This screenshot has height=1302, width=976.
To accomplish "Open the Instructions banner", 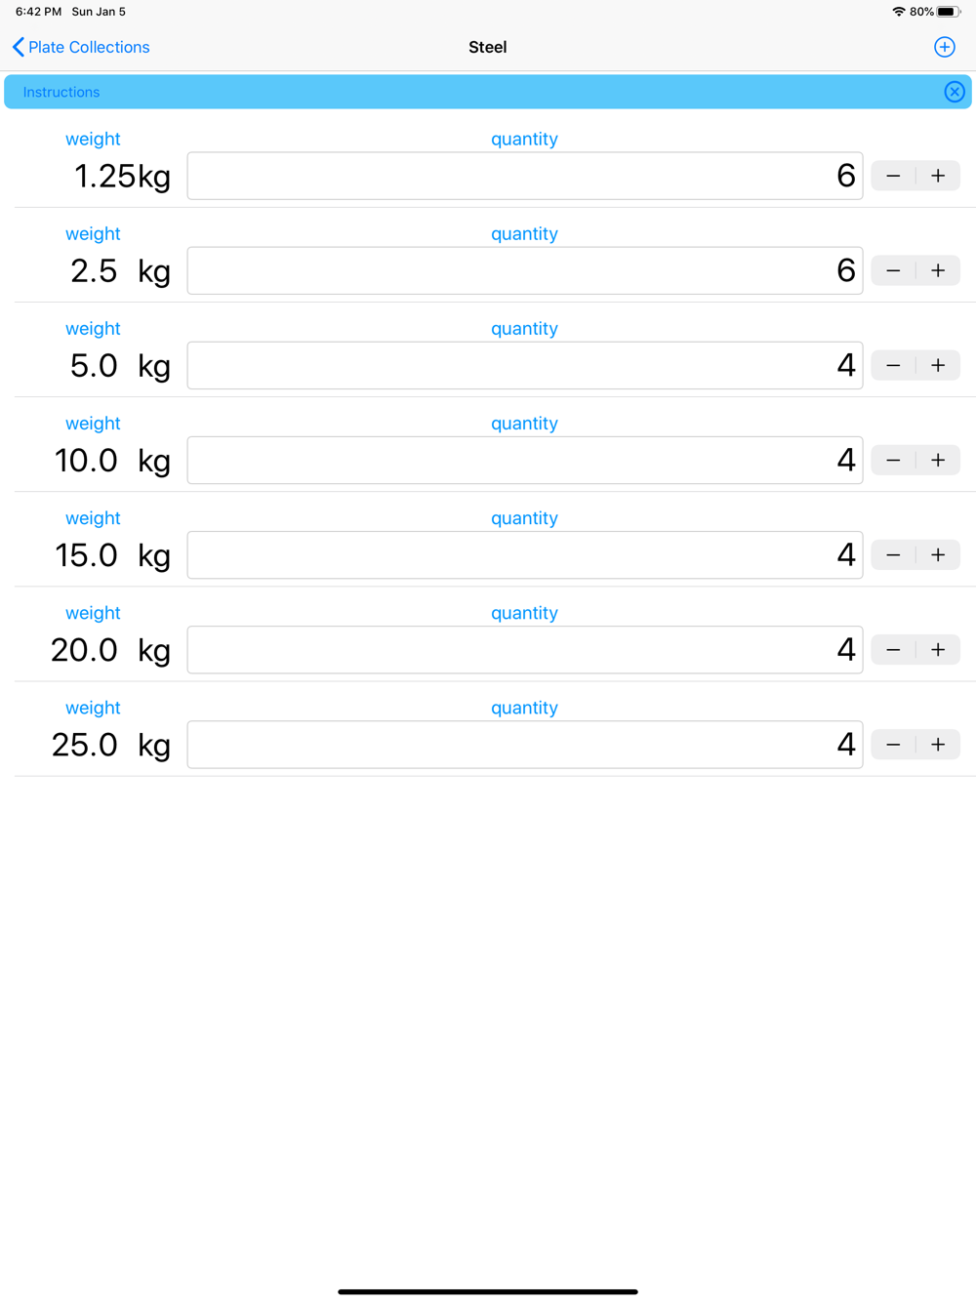I will [x=61, y=92].
